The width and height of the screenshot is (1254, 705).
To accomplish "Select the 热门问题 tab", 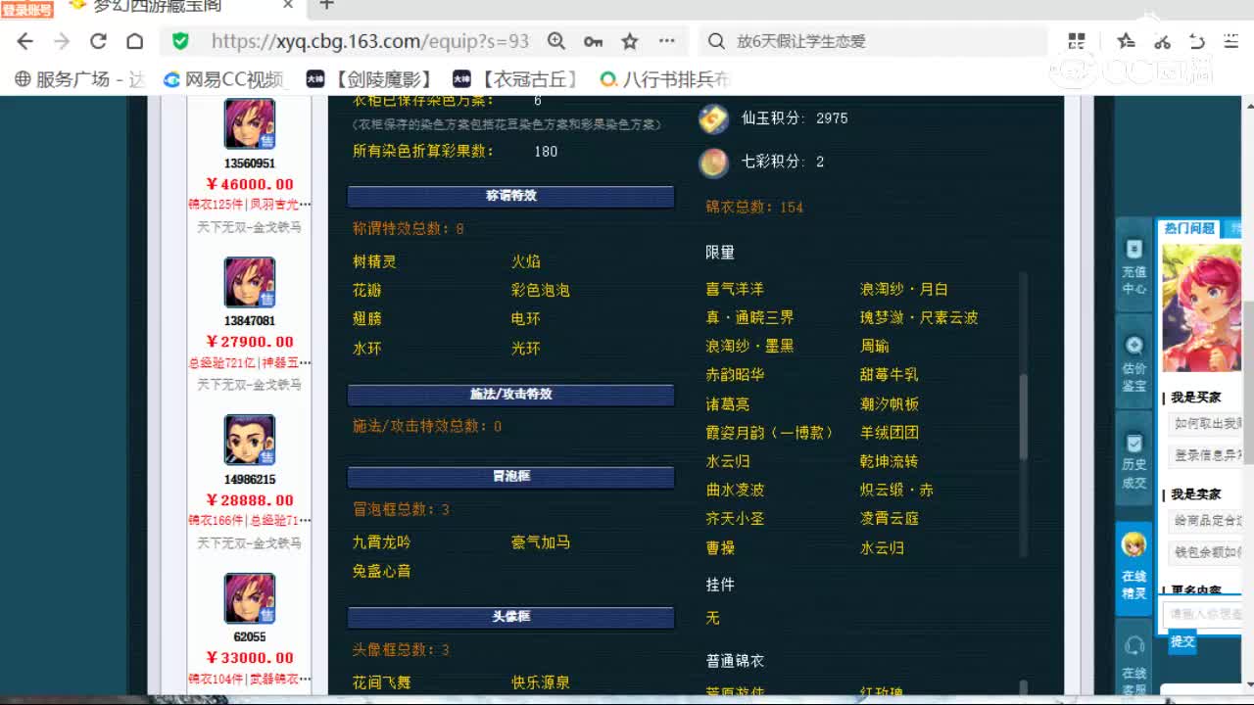I will 1189,228.
